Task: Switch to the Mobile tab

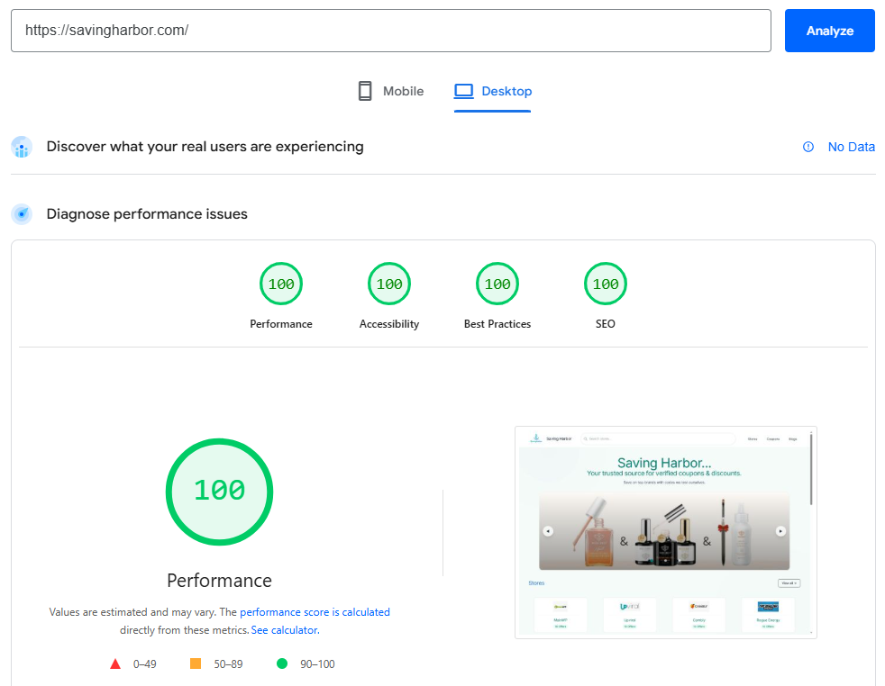Action: pyautogui.click(x=390, y=91)
